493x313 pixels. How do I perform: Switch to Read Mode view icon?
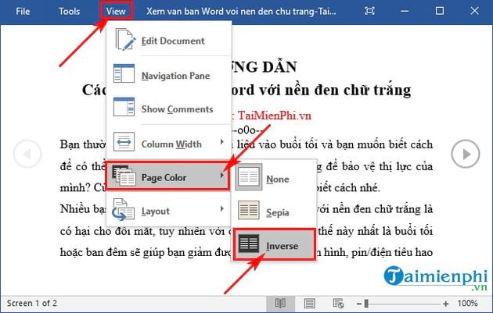point(280,304)
